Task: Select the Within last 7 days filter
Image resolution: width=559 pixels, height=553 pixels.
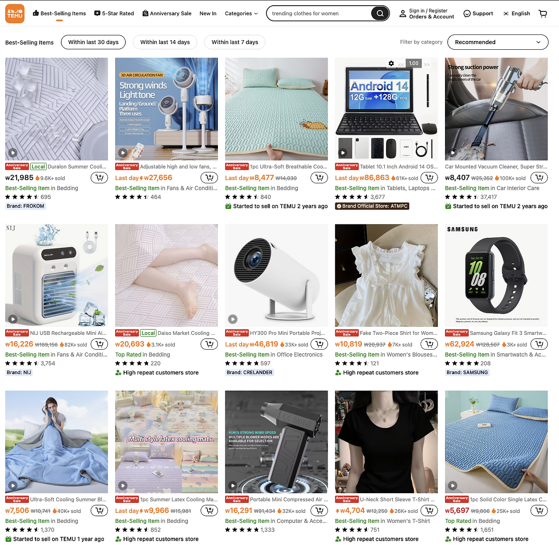Action: coord(235,42)
